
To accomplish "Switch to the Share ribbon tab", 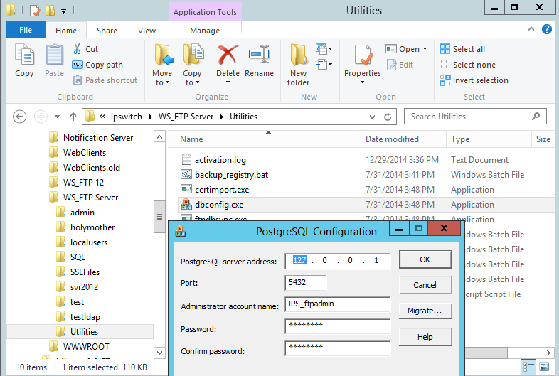I will click(x=107, y=31).
